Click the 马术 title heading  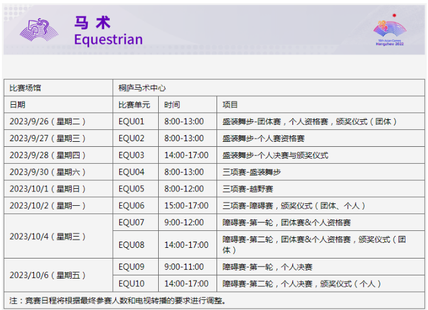click(x=93, y=23)
